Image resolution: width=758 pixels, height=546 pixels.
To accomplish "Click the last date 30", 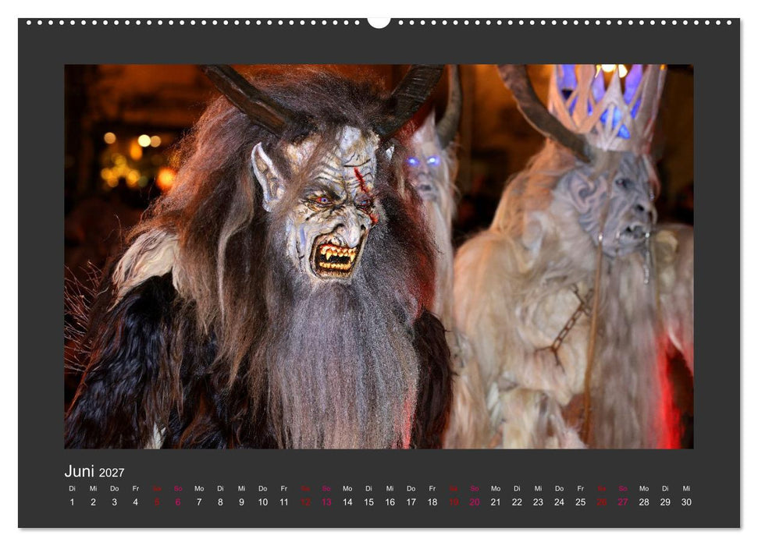I will [686, 502].
